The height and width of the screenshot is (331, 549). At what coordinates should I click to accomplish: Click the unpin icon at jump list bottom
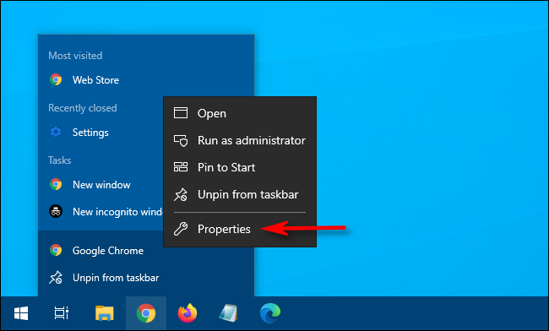pyautogui.click(x=56, y=278)
